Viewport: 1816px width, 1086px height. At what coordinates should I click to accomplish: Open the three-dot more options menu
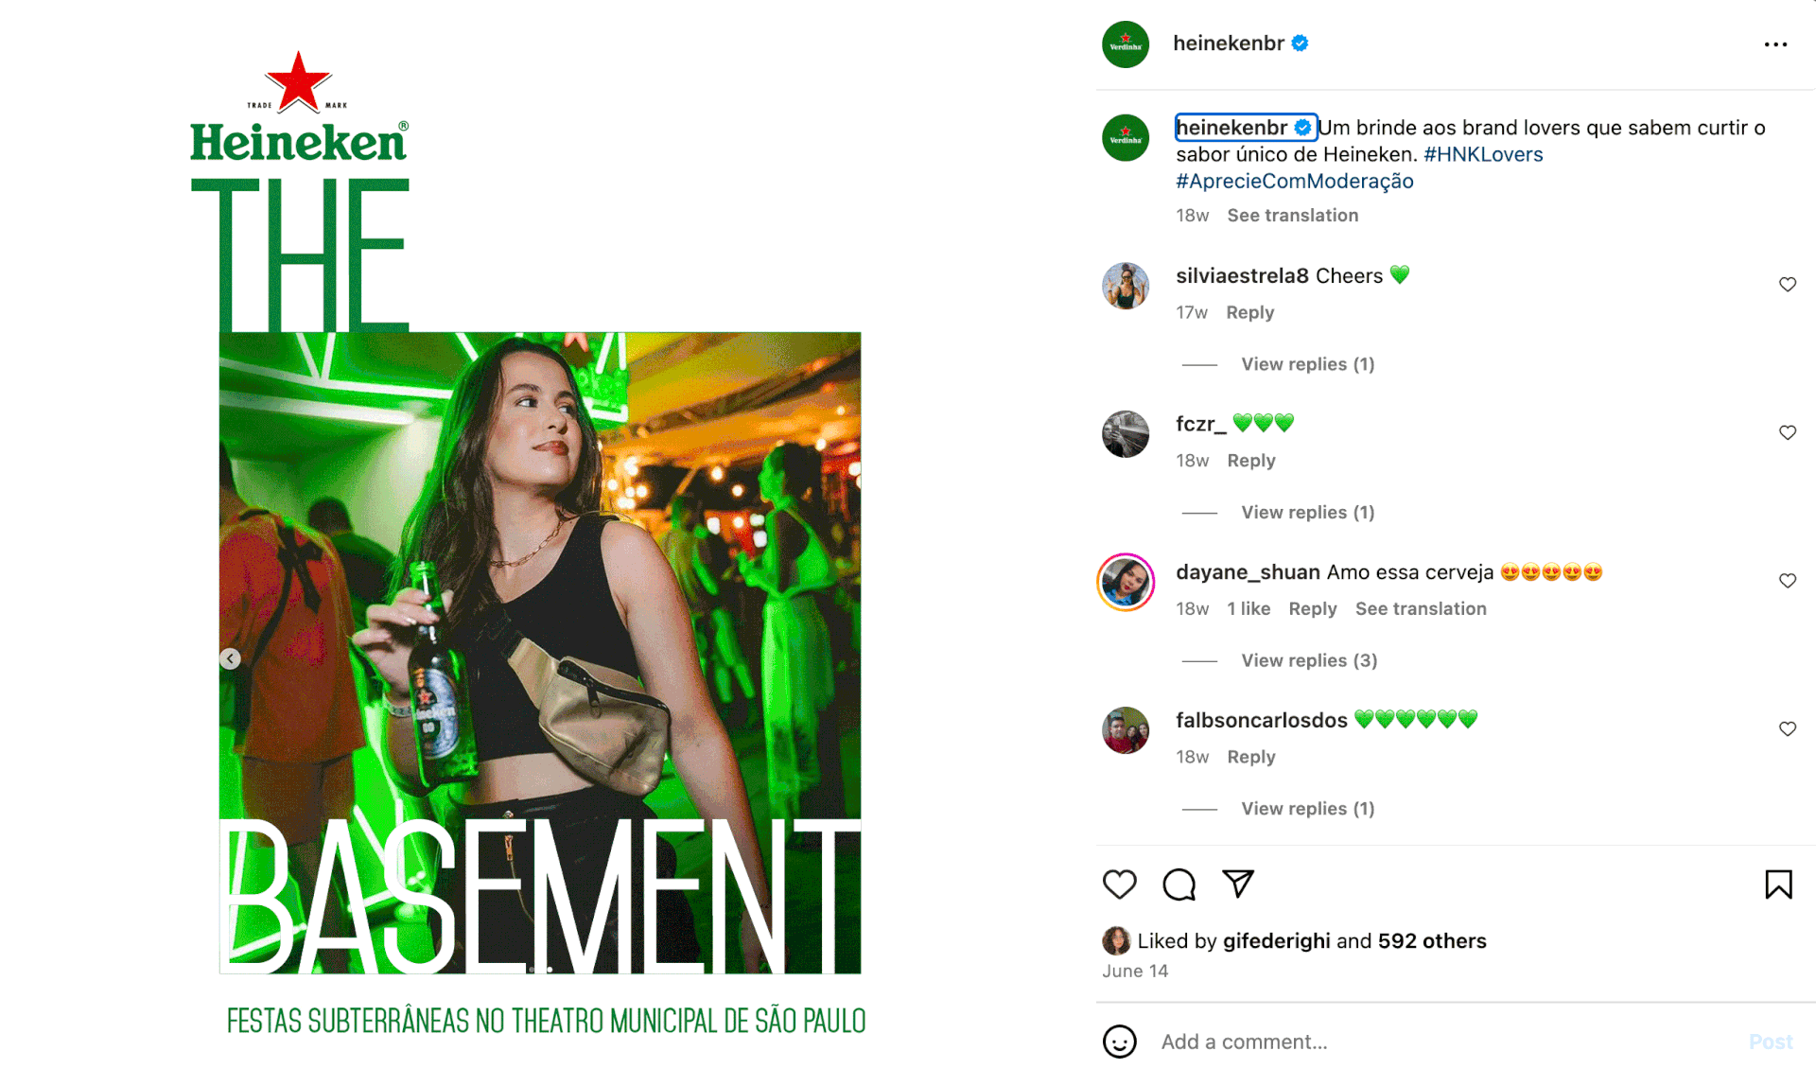pos(1775,44)
